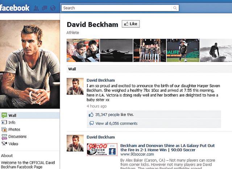232x169 pixels.
Task: Open 'Beckham and Donovan Shine' article headline
Action: (167, 148)
